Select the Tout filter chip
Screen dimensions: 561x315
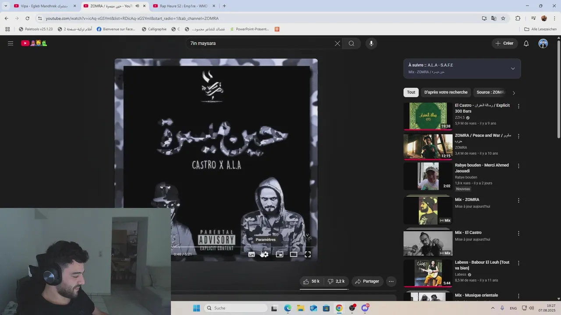(x=411, y=92)
